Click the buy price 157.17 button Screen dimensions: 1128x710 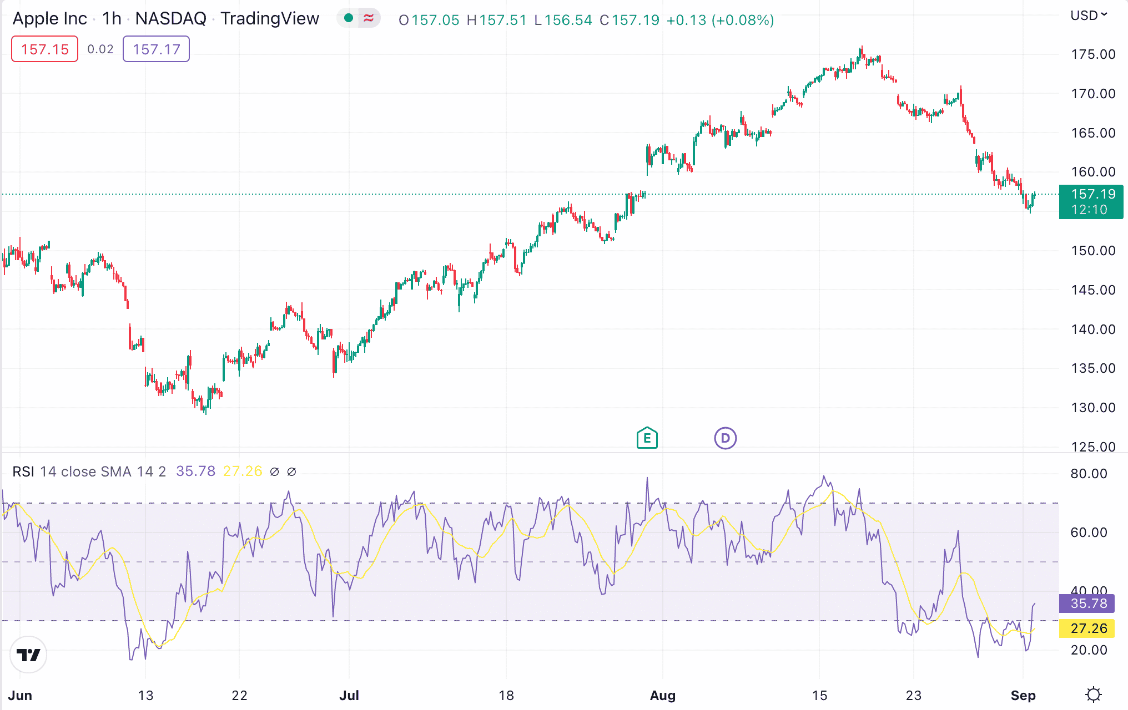pyautogui.click(x=156, y=49)
